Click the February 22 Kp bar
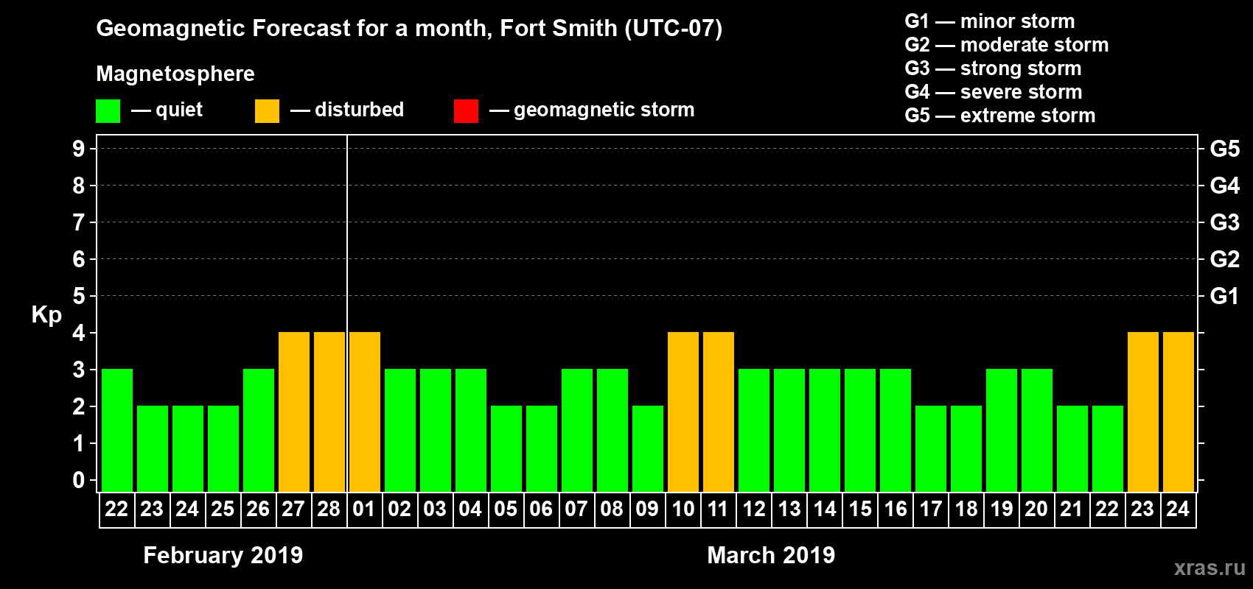1253x589 pixels. pyautogui.click(x=117, y=431)
